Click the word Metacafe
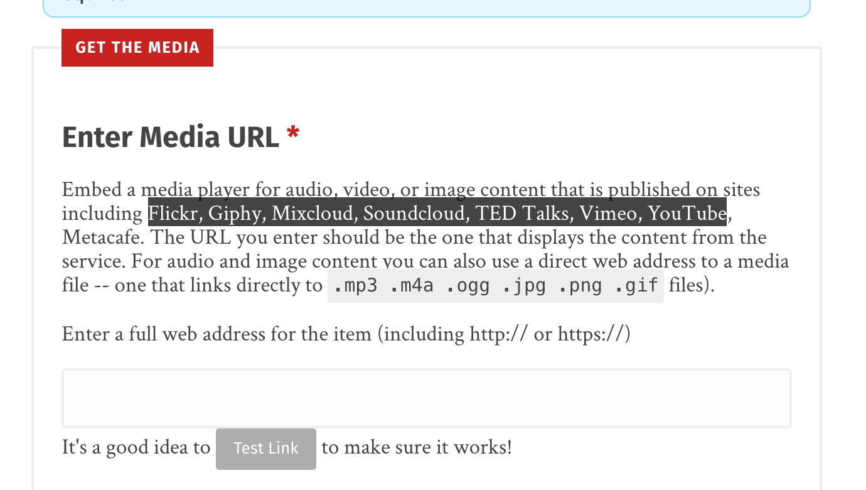The height and width of the screenshot is (490, 866). [x=103, y=237]
